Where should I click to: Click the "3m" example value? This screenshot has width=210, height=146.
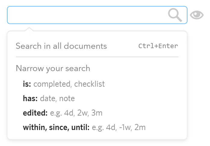pyautogui.click(x=97, y=113)
